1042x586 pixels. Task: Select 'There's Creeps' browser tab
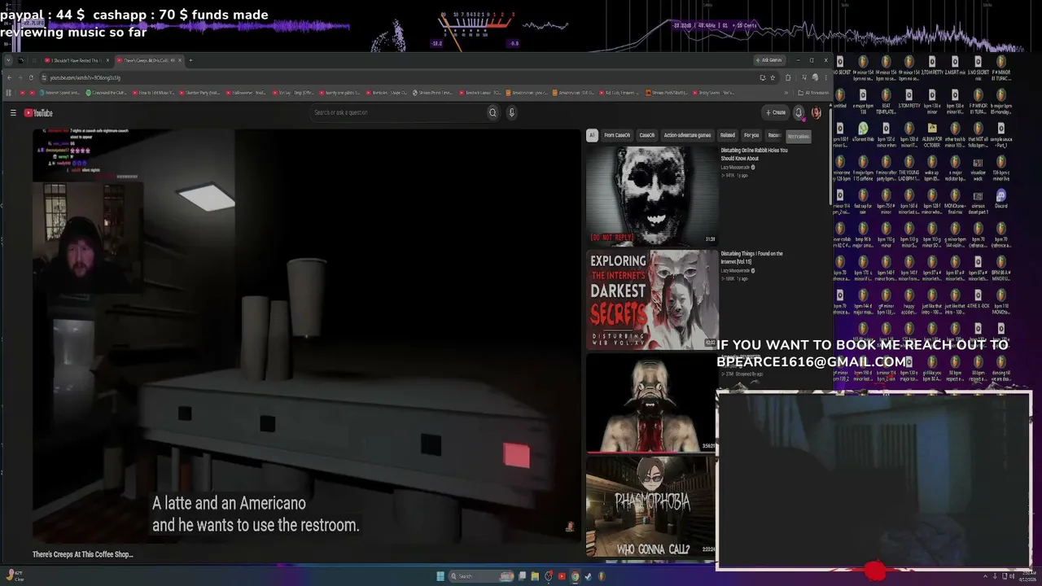click(147, 60)
